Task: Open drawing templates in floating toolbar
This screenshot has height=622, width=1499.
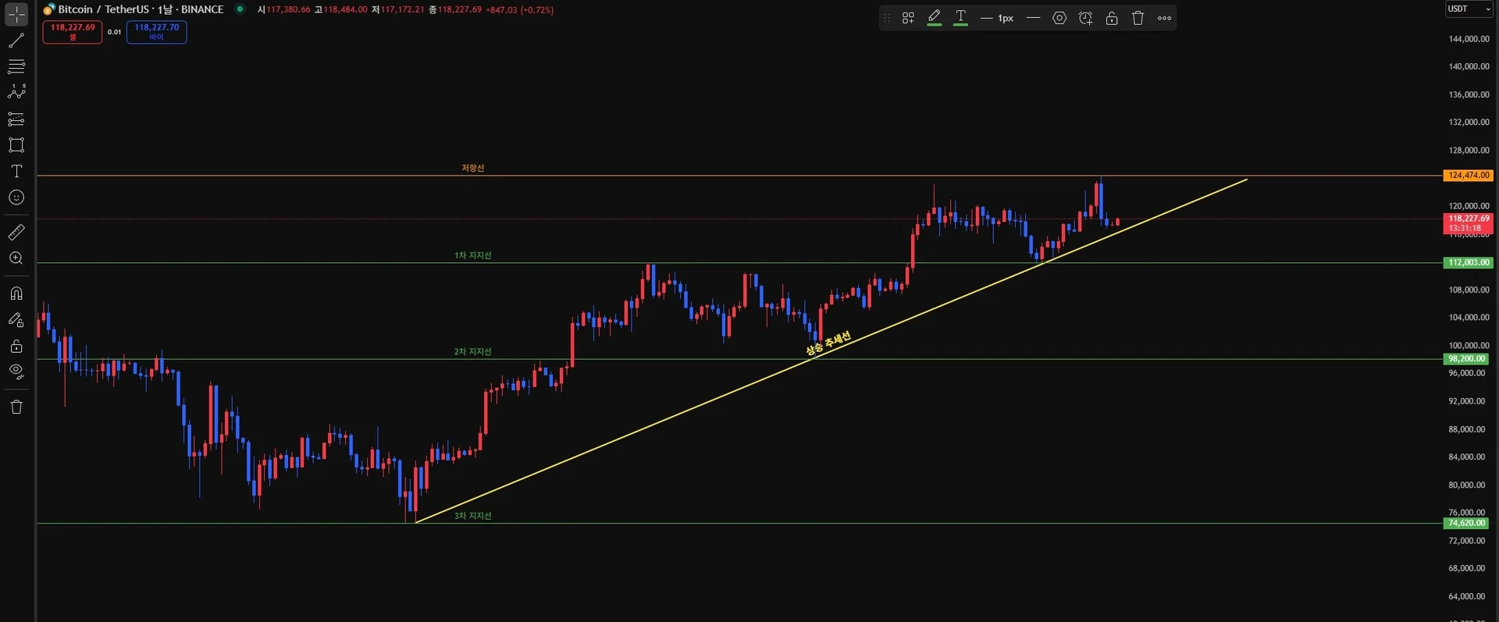Action: coord(908,18)
